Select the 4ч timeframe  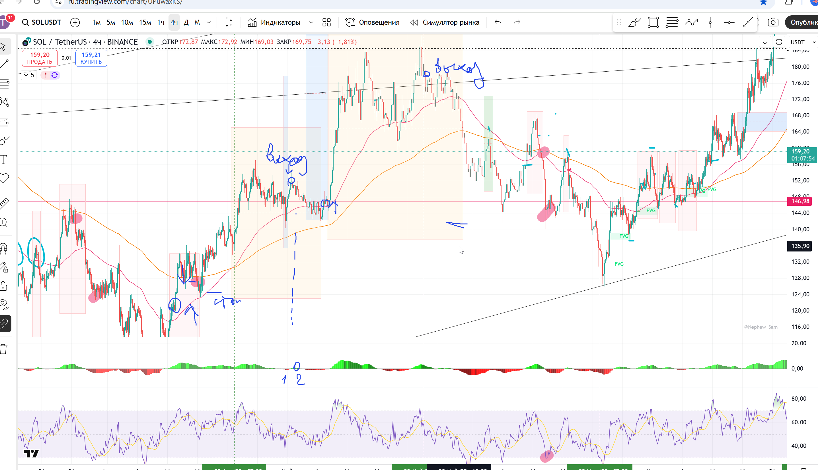(174, 22)
